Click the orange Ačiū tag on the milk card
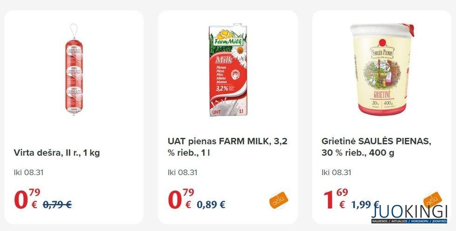Screen dimensions: 456x231 (x=278, y=201)
